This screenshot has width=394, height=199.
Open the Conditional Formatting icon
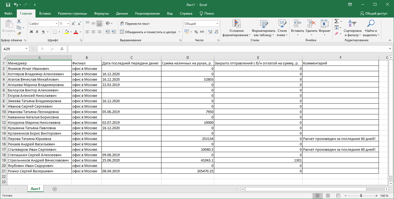click(x=237, y=24)
